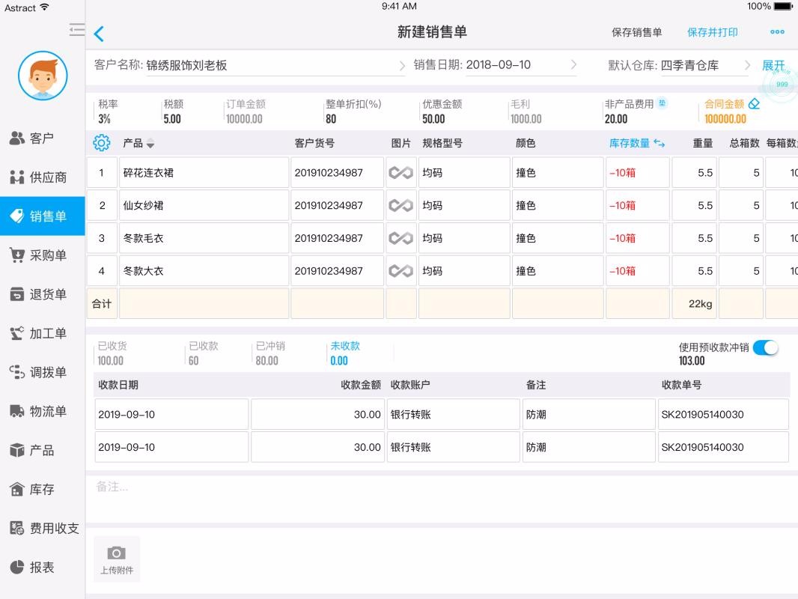Open the 客户 section in the sidebar
798x599 pixels.
(x=41, y=137)
